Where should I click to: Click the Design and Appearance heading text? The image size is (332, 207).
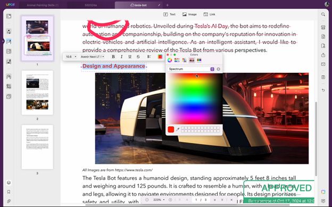pyautogui.click(x=114, y=66)
